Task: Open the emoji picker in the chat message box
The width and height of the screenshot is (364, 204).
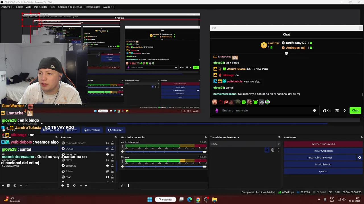Action: tap(314, 110)
